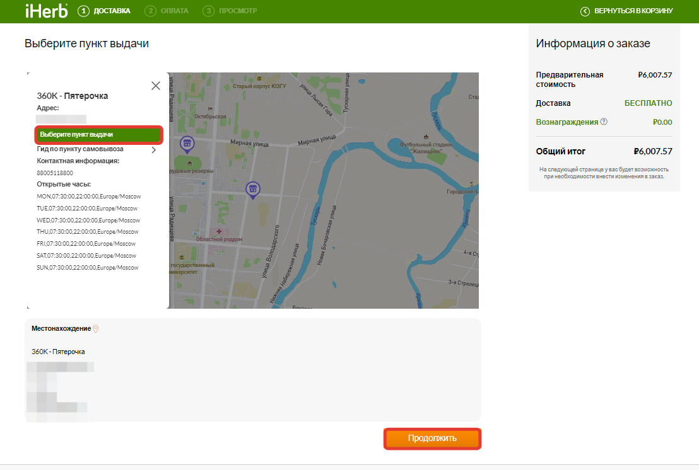
Task: Click 360K - Пятерочка under Местонахождение
Action: (58, 352)
